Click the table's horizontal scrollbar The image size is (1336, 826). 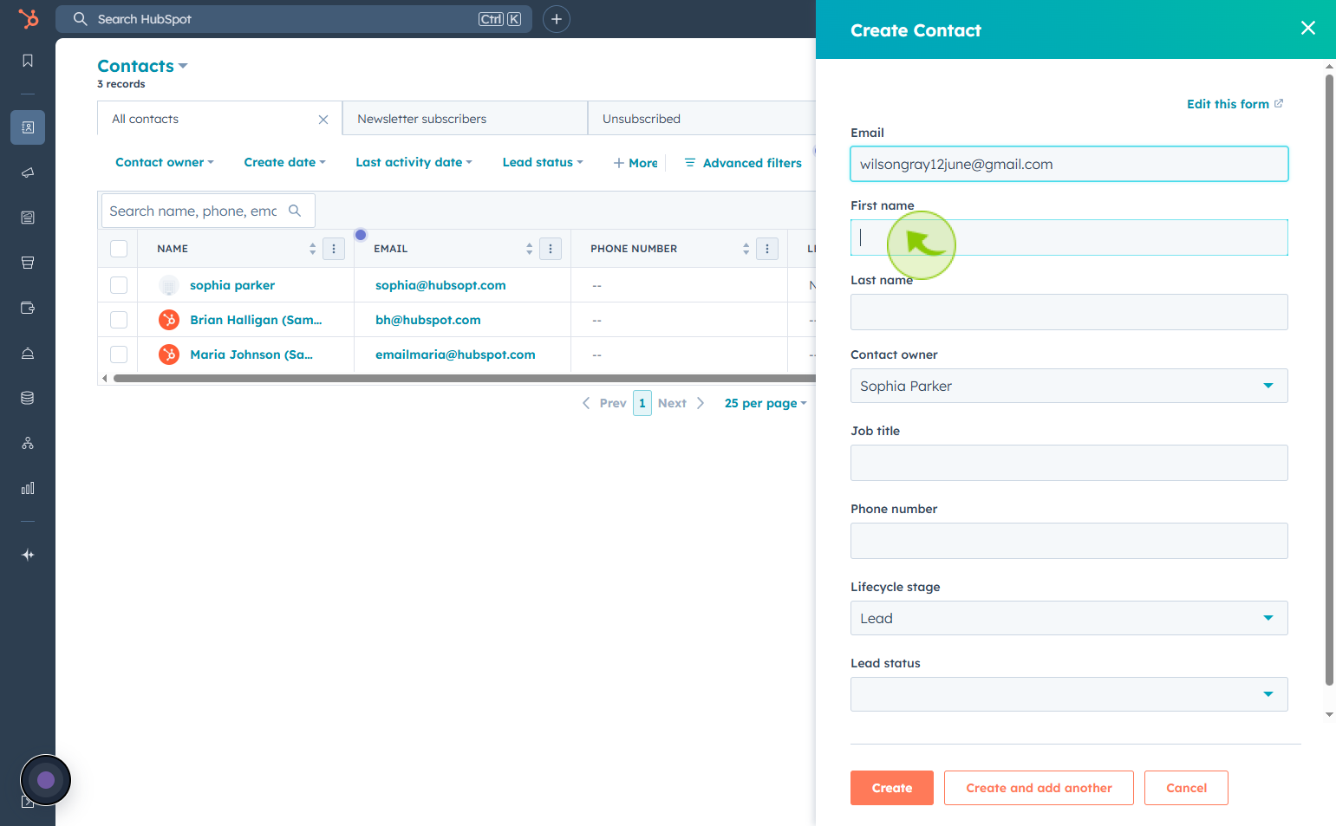[465, 378]
